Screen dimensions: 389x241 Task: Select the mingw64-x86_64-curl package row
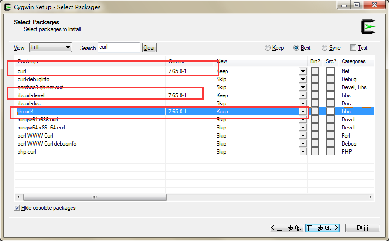194,128
